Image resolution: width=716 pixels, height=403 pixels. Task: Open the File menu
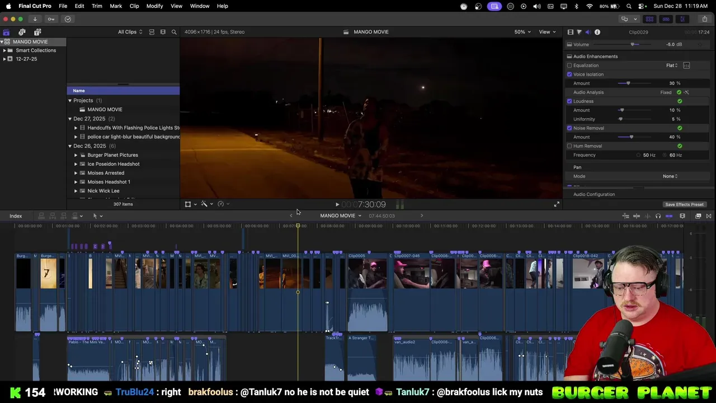pos(63,6)
